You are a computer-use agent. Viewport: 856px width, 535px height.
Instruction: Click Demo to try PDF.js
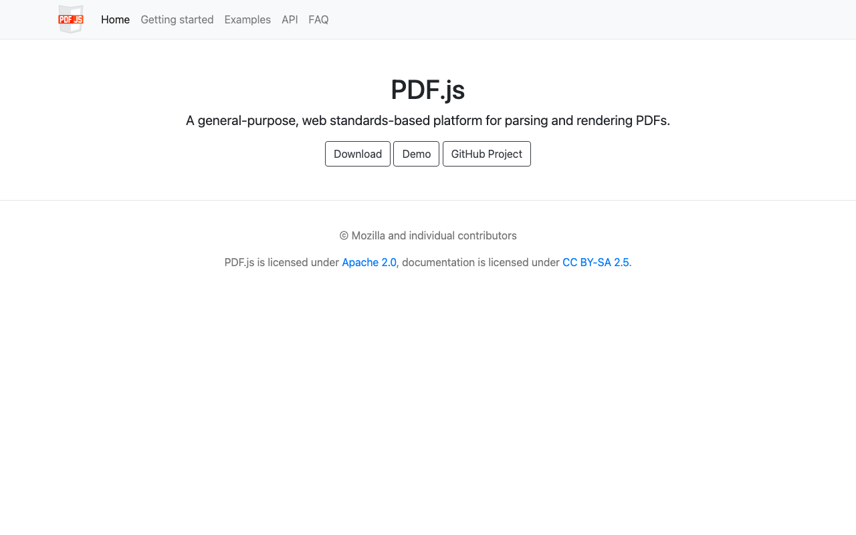[416, 154]
